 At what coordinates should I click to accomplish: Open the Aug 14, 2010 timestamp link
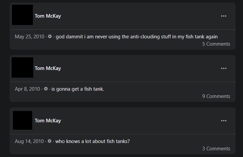point(29,141)
